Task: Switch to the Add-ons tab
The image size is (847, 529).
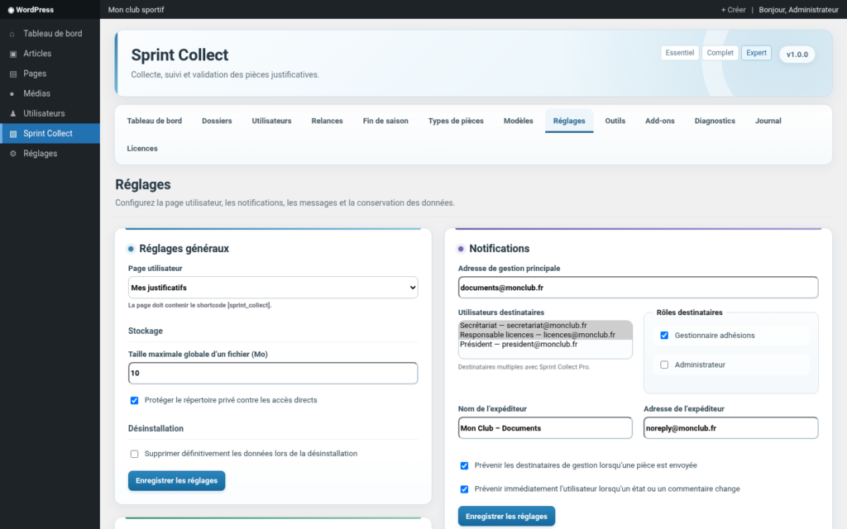Action: point(660,121)
